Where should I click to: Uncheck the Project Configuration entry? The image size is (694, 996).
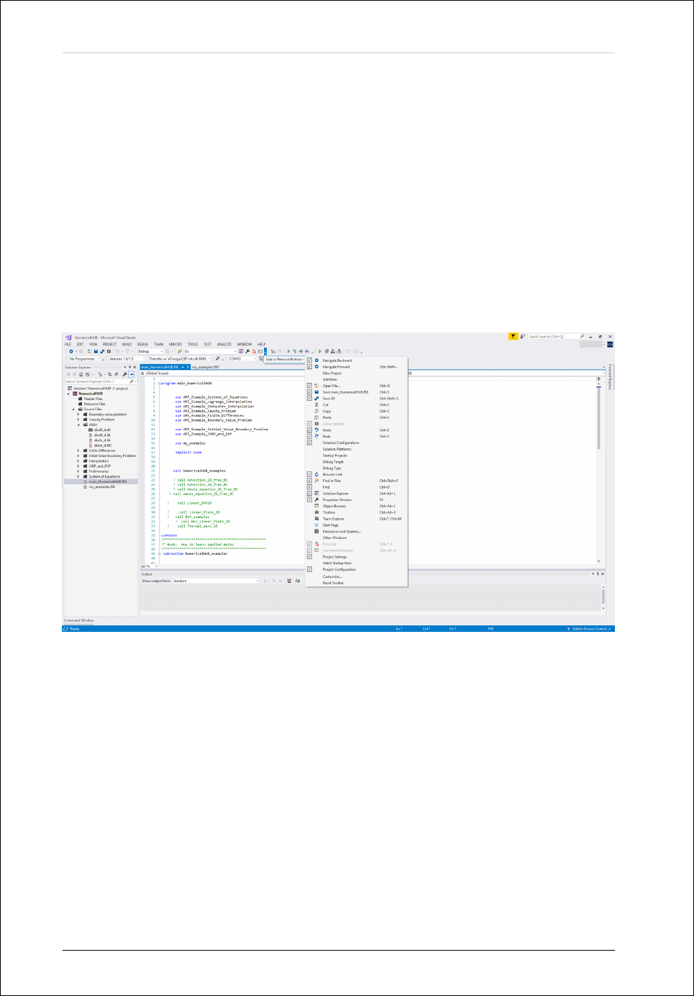(310, 569)
